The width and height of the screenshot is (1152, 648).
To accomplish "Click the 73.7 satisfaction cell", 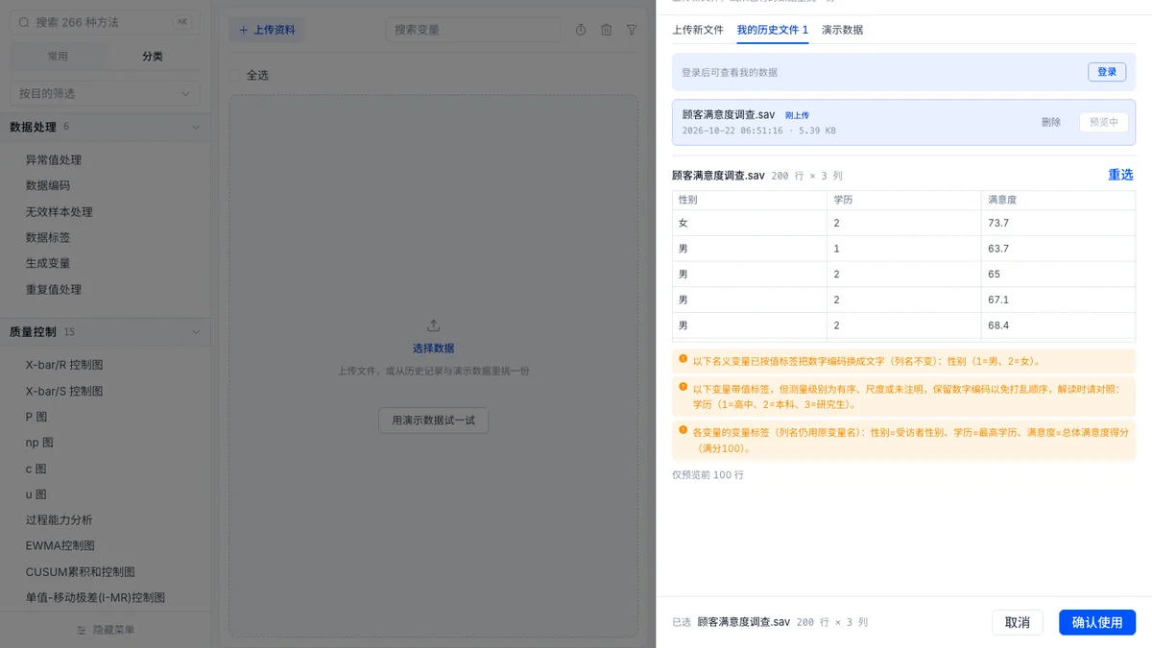I will coord(1058,223).
